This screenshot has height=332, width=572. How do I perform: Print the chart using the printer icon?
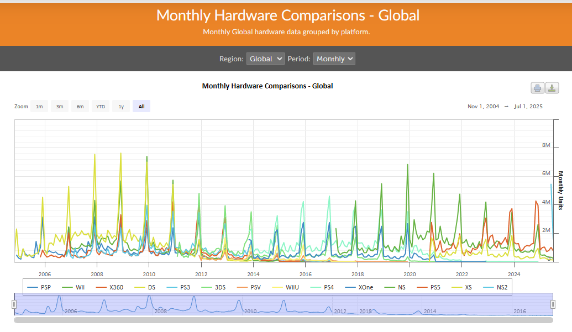pyautogui.click(x=537, y=88)
